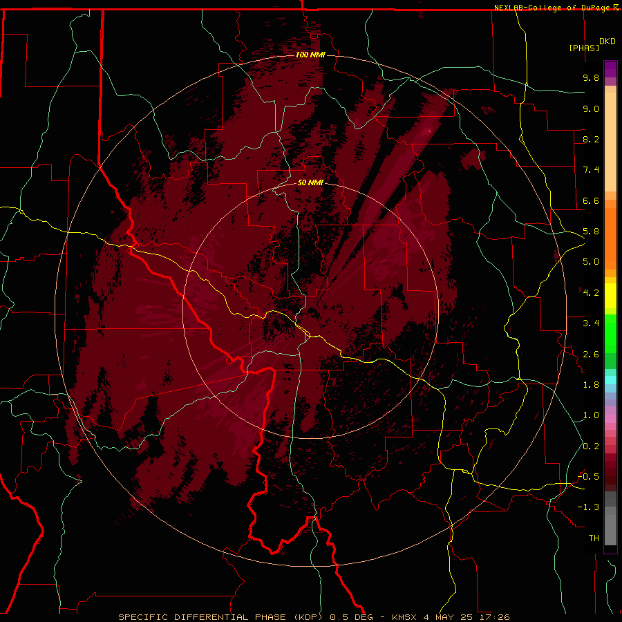622x622 pixels.
Task: Click the 6.6 colorbar value
Action: 591,200
